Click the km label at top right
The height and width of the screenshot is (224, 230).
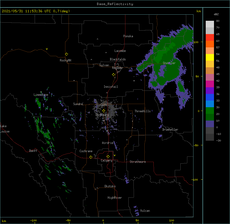coord(199,11)
